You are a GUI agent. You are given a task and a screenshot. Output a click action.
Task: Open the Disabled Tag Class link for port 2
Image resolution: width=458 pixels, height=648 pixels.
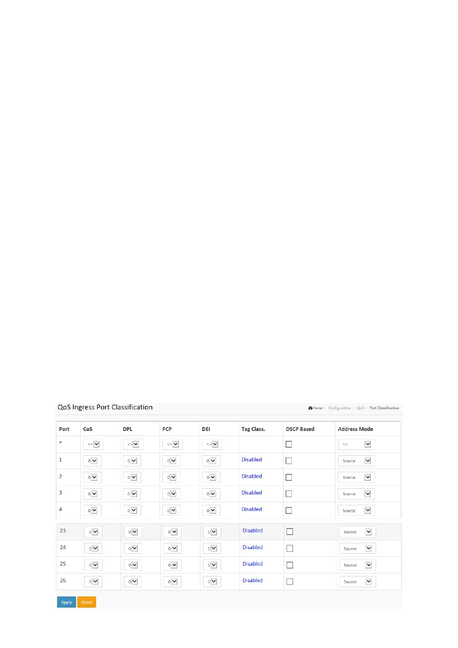251,476
